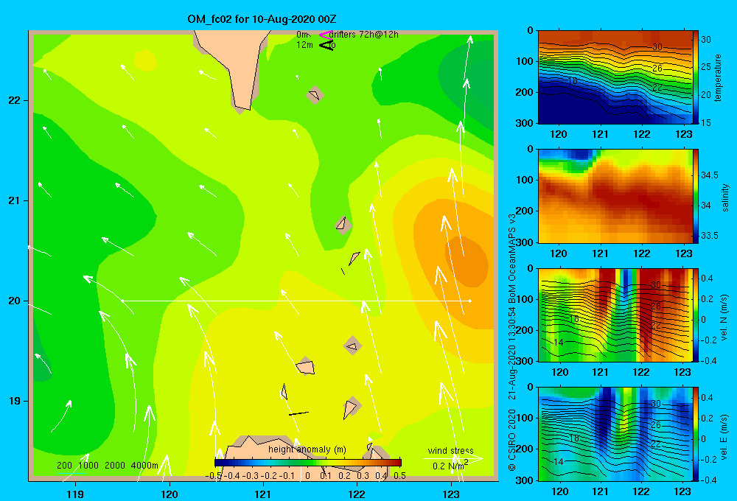
Task: Click the '2000' depth contour label
Action: 115,466
